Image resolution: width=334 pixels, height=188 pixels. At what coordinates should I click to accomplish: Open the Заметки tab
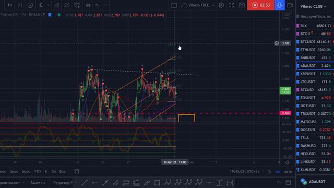(x=38, y=183)
